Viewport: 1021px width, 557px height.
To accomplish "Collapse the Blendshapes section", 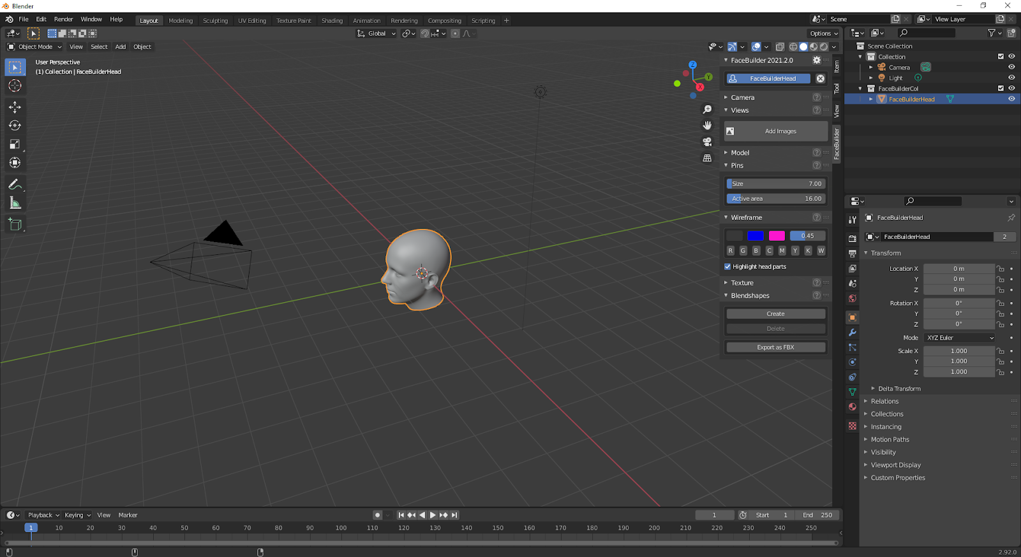I will (750, 296).
